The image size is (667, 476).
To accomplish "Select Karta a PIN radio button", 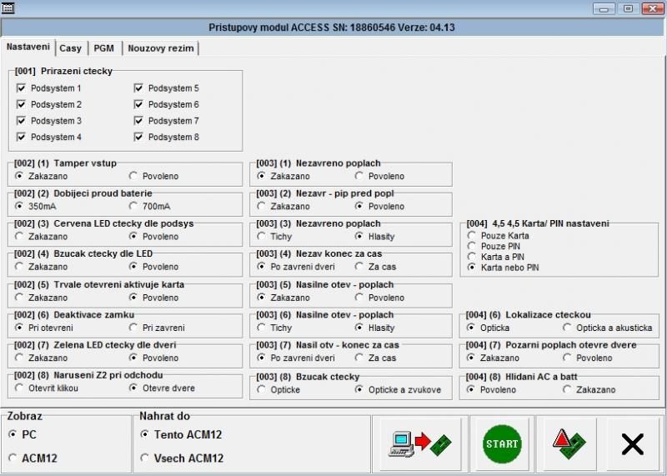I will (x=472, y=258).
